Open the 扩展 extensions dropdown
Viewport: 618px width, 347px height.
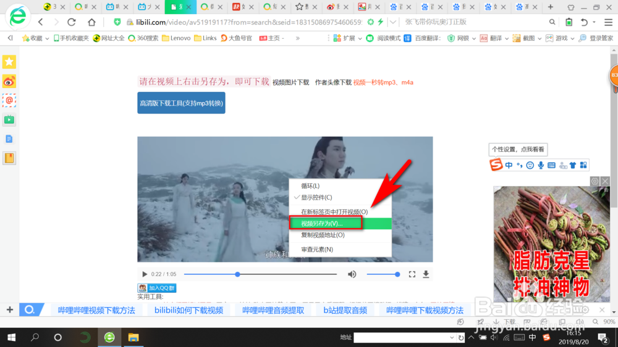[x=347, y=38]
